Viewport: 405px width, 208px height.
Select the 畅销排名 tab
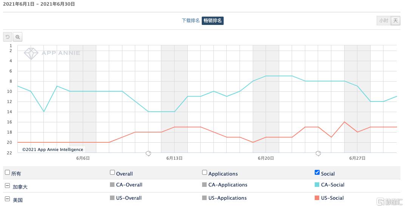click(213, 21)
